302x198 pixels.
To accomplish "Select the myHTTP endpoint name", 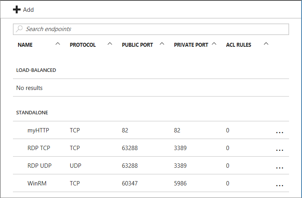I will click(x=38, y=130).
